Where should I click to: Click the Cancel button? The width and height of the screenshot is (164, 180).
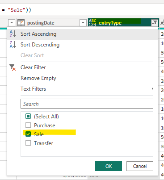(140, 166)
